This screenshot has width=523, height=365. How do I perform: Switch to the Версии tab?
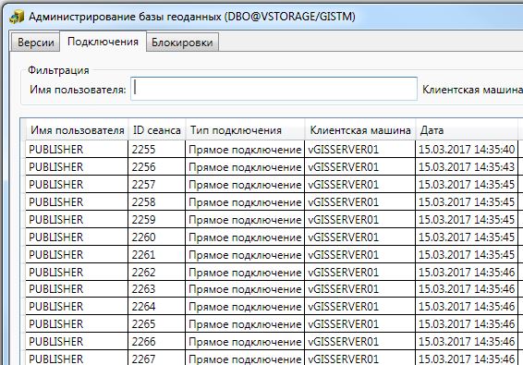point(35,42)
